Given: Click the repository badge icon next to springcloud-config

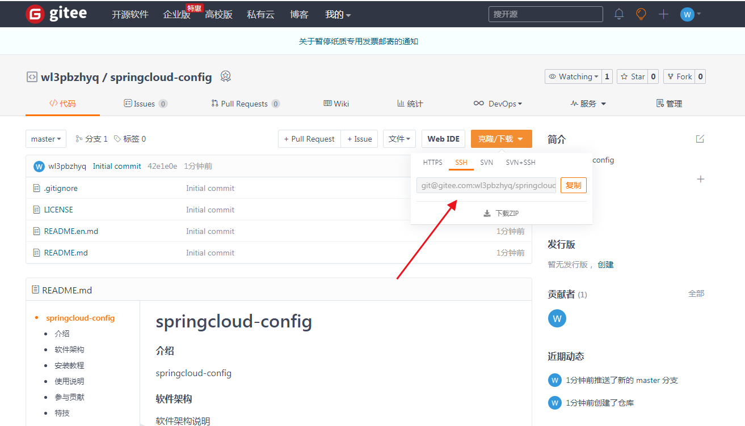Looking at the screenshot, I should pyautogui.click(x=225, y=76).
